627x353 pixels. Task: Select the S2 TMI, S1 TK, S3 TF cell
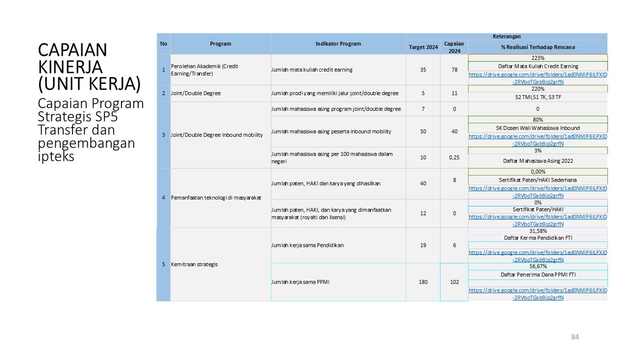(x=538, y=97)
